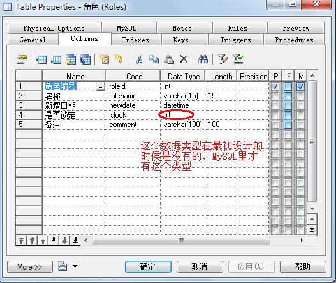Click the = button in the 角色编号 cell
Screen dimensions: 336x283
(100, 86)
